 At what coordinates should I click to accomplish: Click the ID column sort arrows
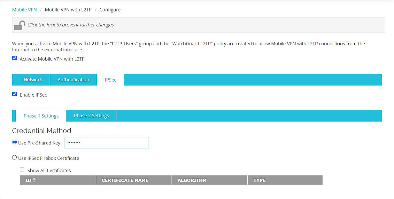(x=34, y=180)
